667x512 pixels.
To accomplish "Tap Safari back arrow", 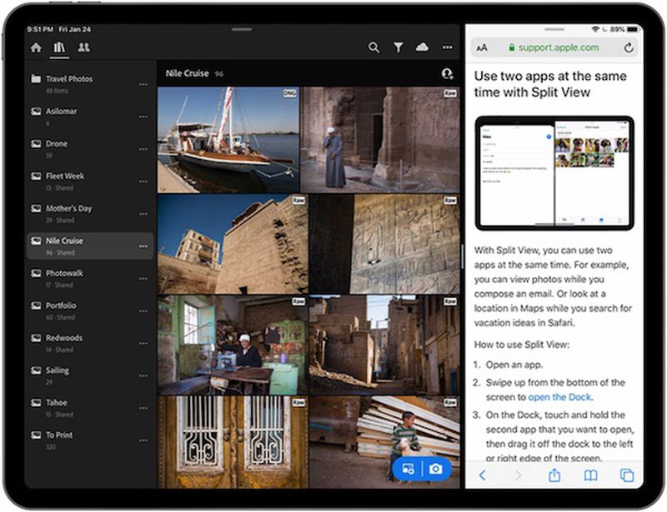I will [x=483, y=475].
